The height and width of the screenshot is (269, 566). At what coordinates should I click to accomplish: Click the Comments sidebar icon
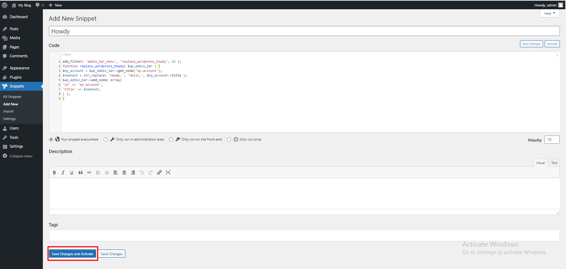[5, 56]
